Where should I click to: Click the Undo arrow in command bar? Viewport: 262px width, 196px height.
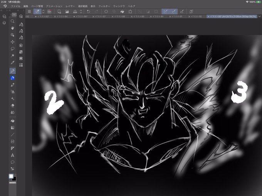click(88, 11)
